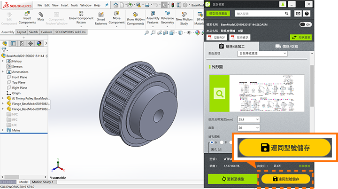Viewport: 338px width, 189px height.
Task: Click the Smart Fasteners icon
Action: 100,18
